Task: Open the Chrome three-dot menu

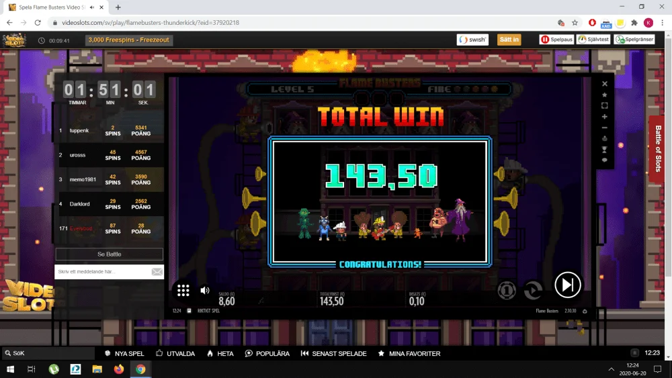Action: [662, 22]
